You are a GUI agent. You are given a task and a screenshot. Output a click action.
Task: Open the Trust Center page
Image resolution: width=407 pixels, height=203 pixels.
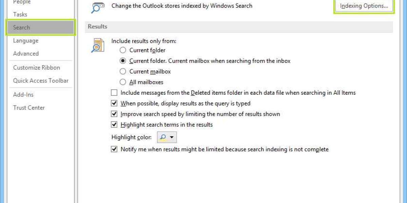(x=29, y=108)
